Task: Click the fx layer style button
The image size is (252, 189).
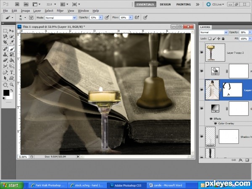Action: click(240, 160)
